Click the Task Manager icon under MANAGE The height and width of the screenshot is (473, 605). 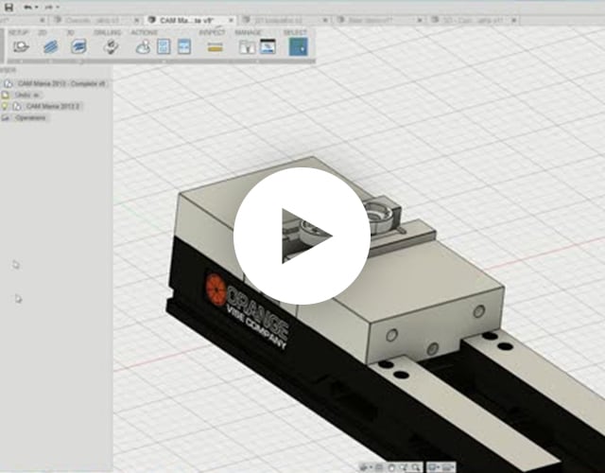tap(268, 46)
